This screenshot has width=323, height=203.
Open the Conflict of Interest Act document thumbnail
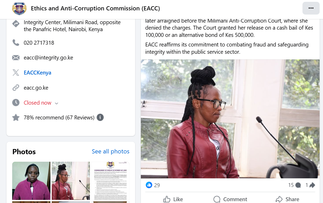click(110, 181)
